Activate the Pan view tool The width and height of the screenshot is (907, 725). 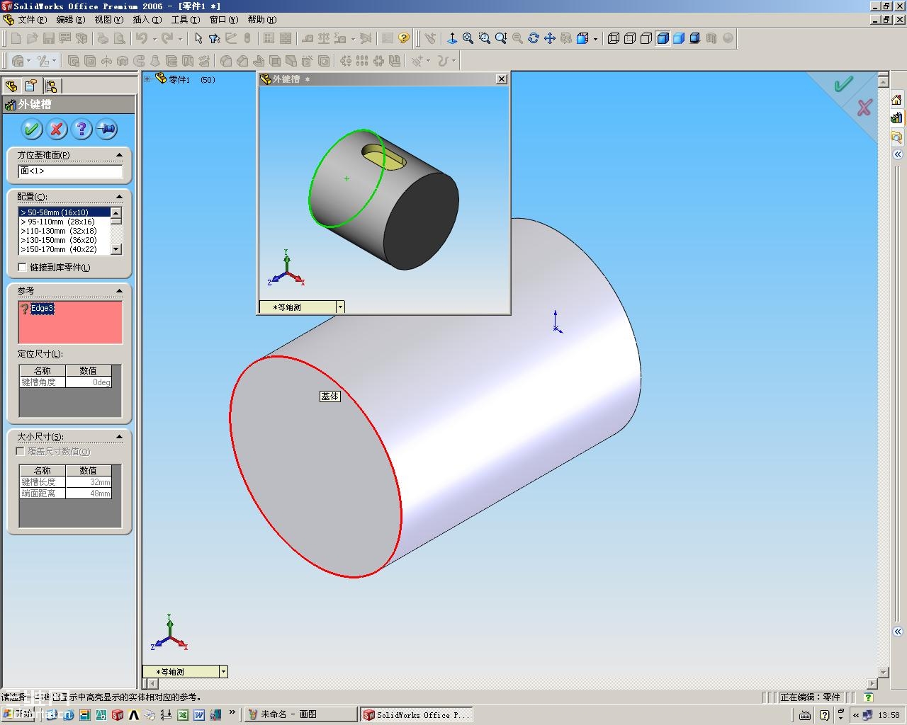[x=550, y=38]
